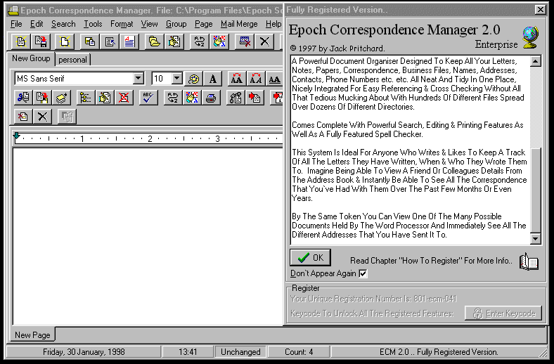Click inside the blank document editing area
Image resolution: width=554 pixels, height=364 pixels.
148,237
